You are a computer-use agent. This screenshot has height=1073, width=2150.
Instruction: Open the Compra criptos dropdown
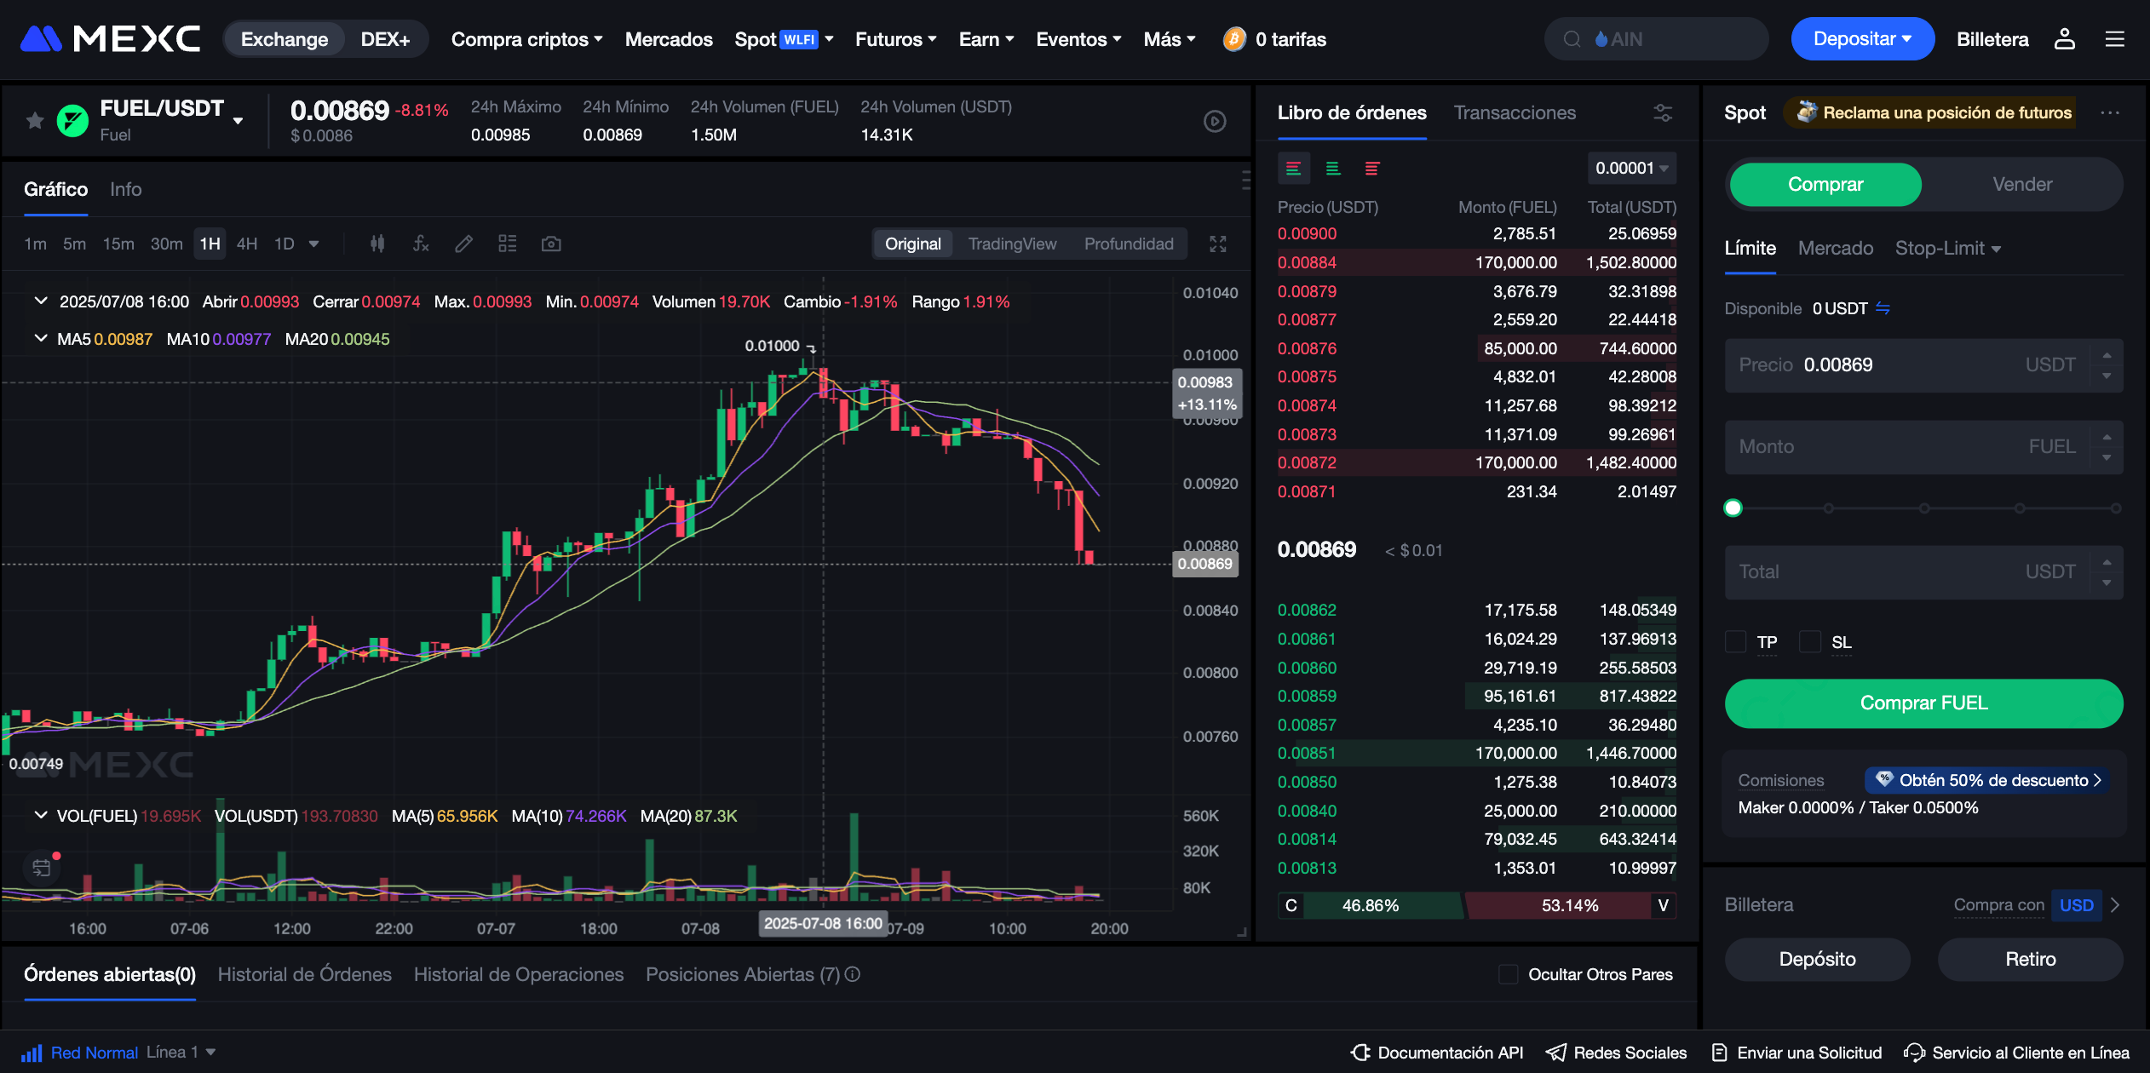[526, 39]
